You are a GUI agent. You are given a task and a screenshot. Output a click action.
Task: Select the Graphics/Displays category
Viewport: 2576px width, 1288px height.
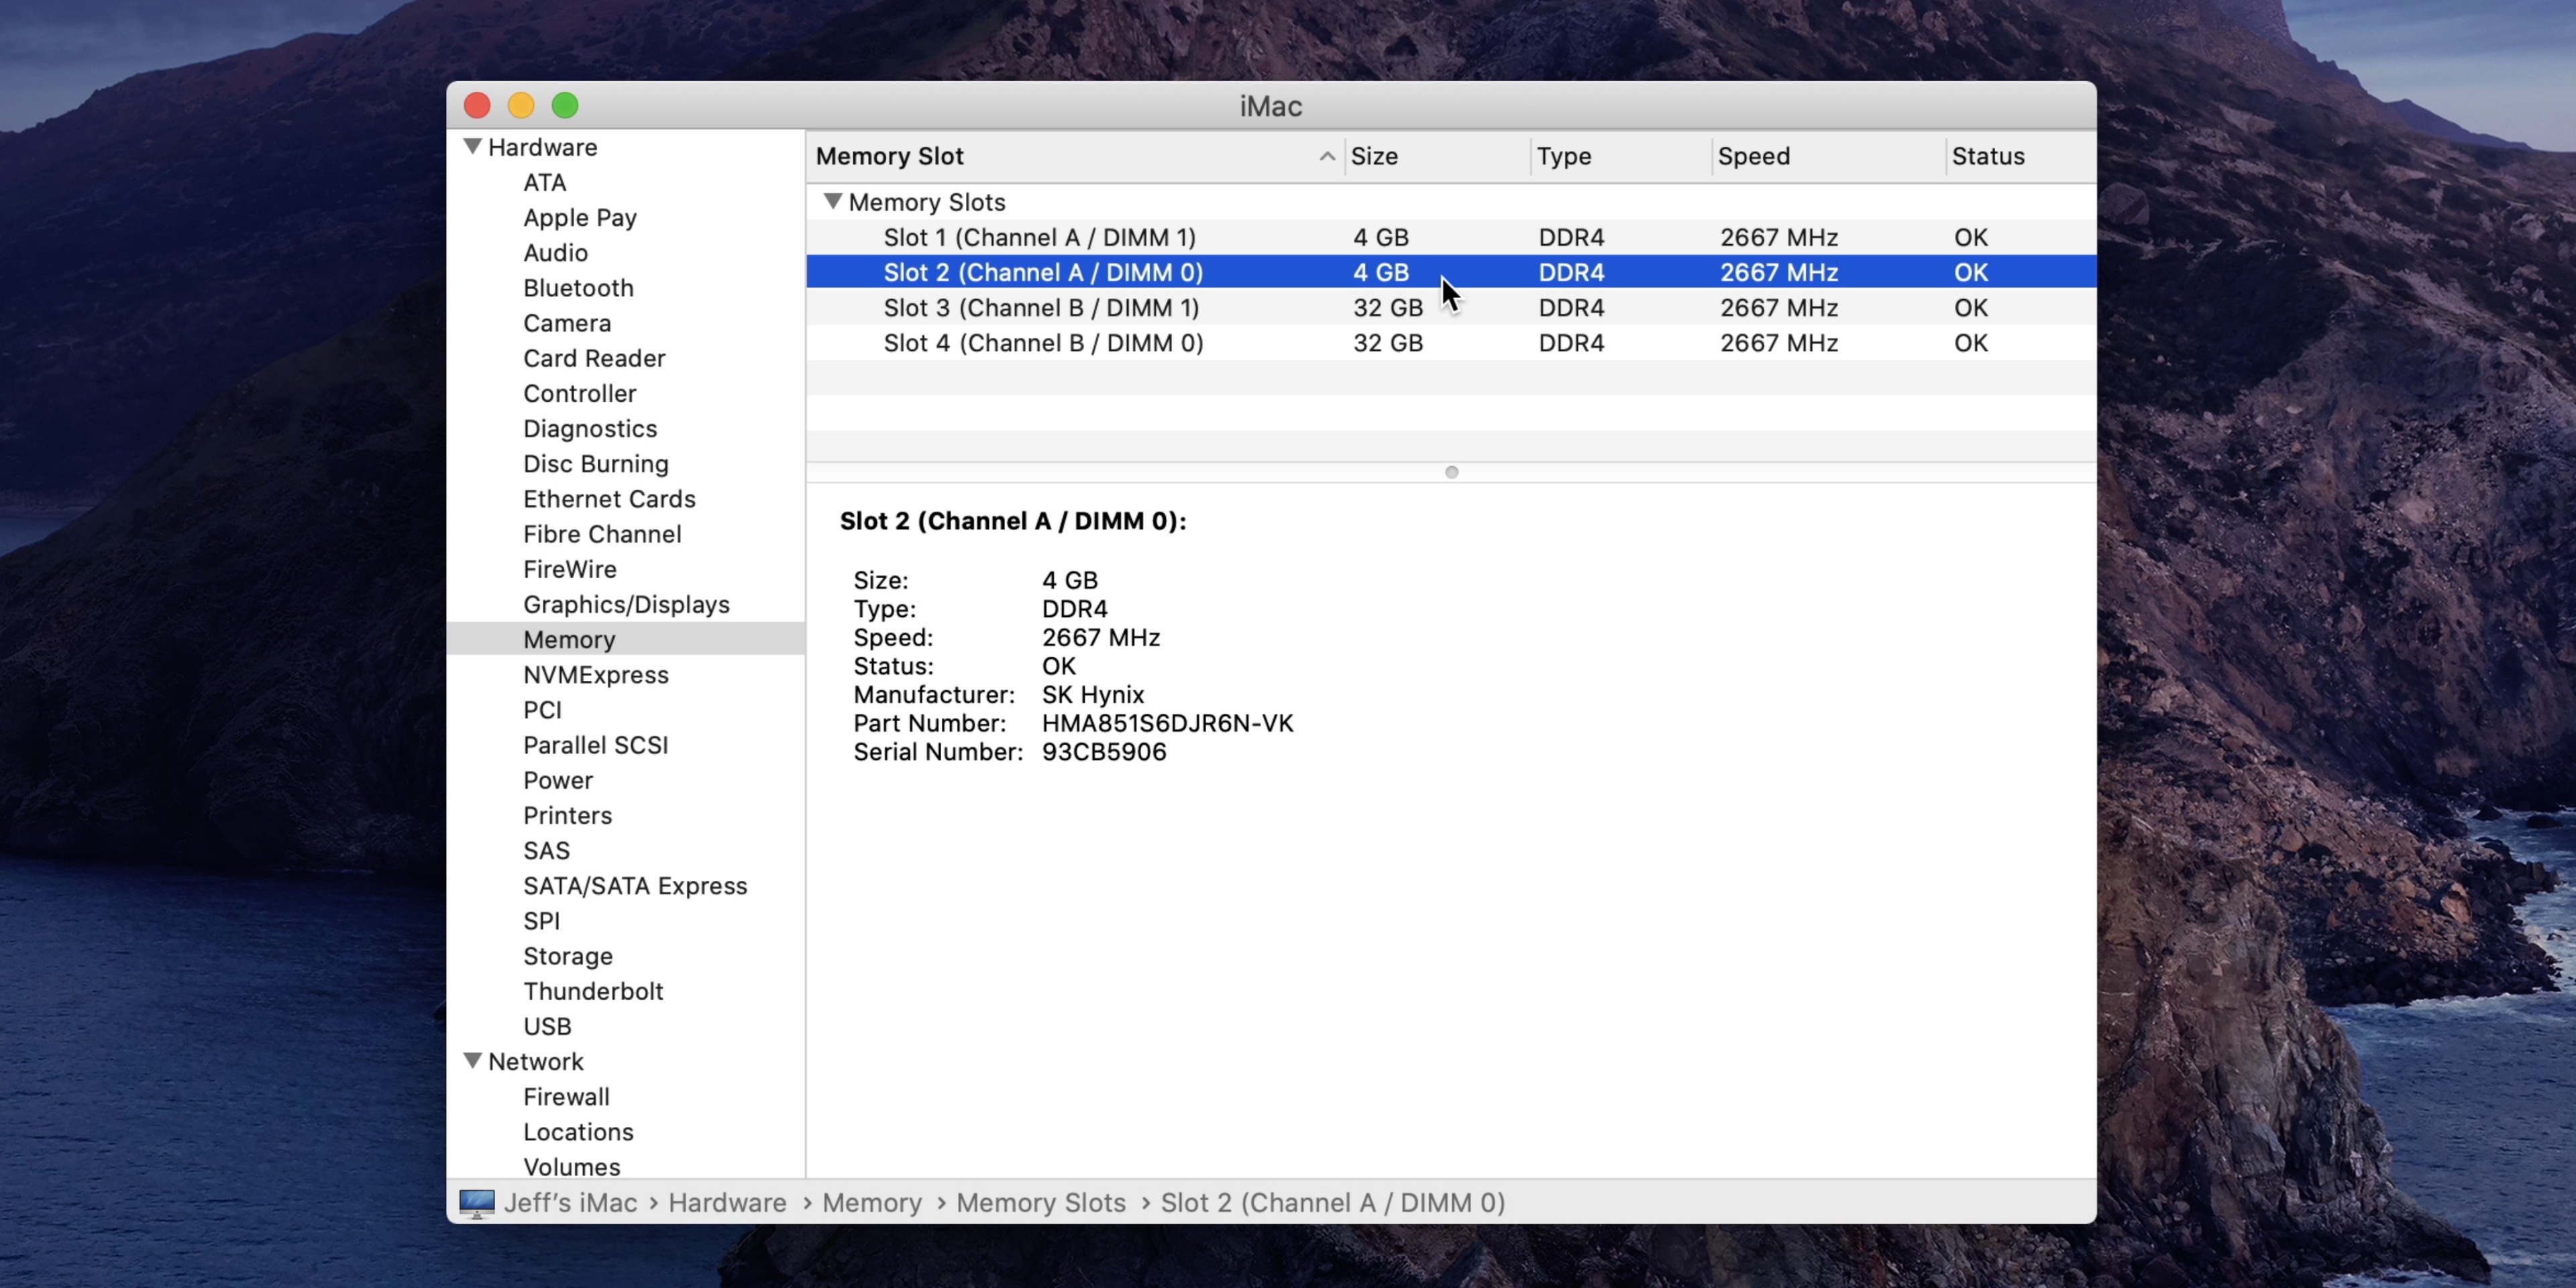pos(626,603)
